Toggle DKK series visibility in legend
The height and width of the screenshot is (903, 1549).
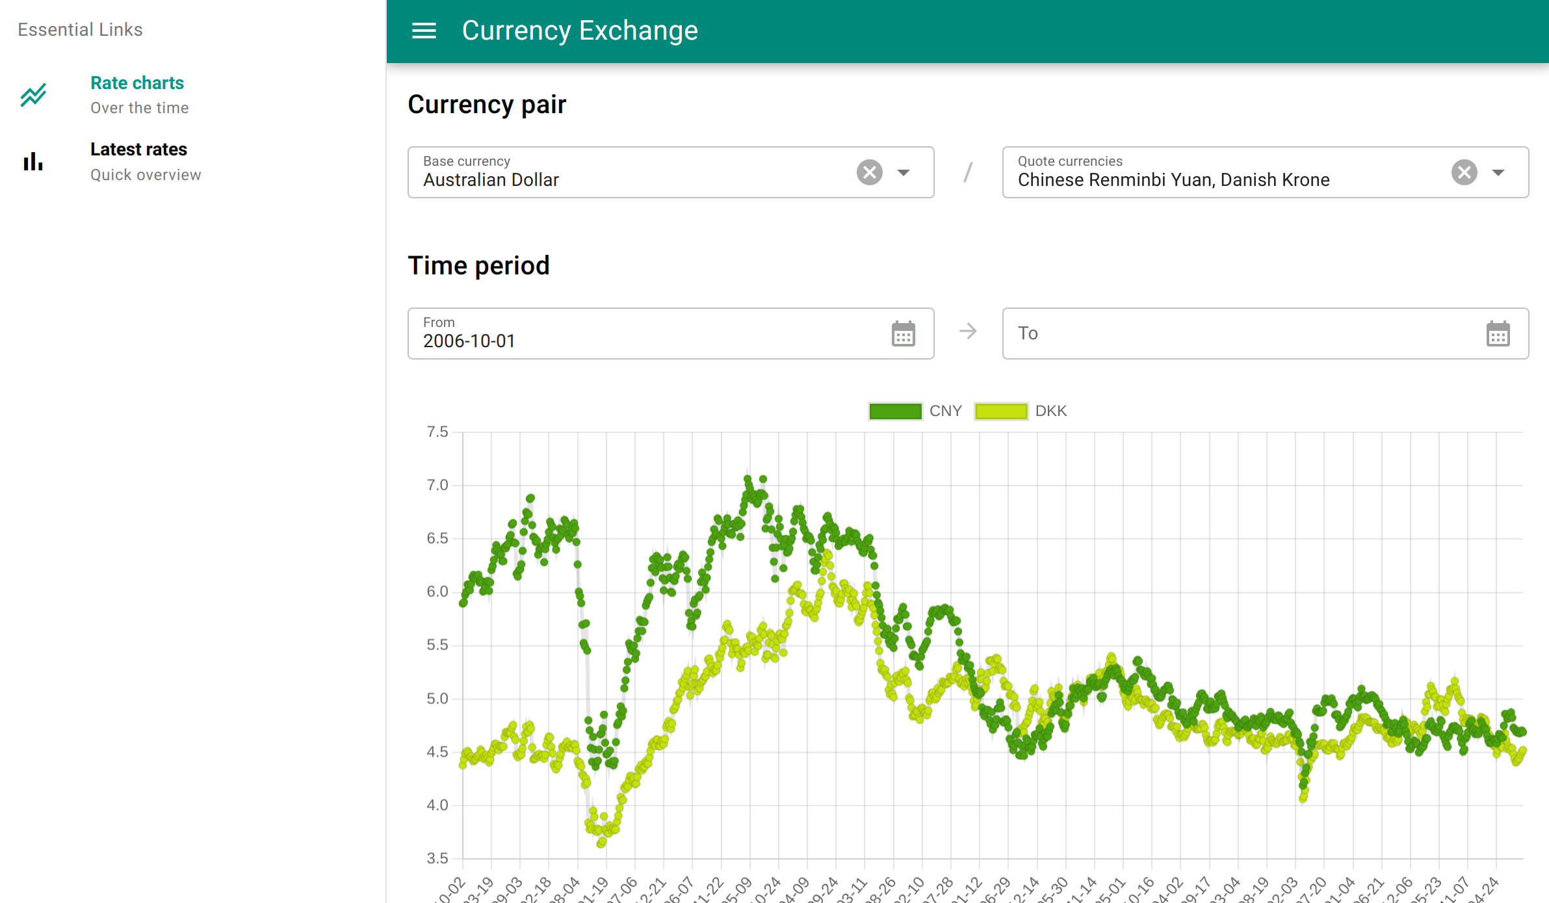tap(1050, 411)
